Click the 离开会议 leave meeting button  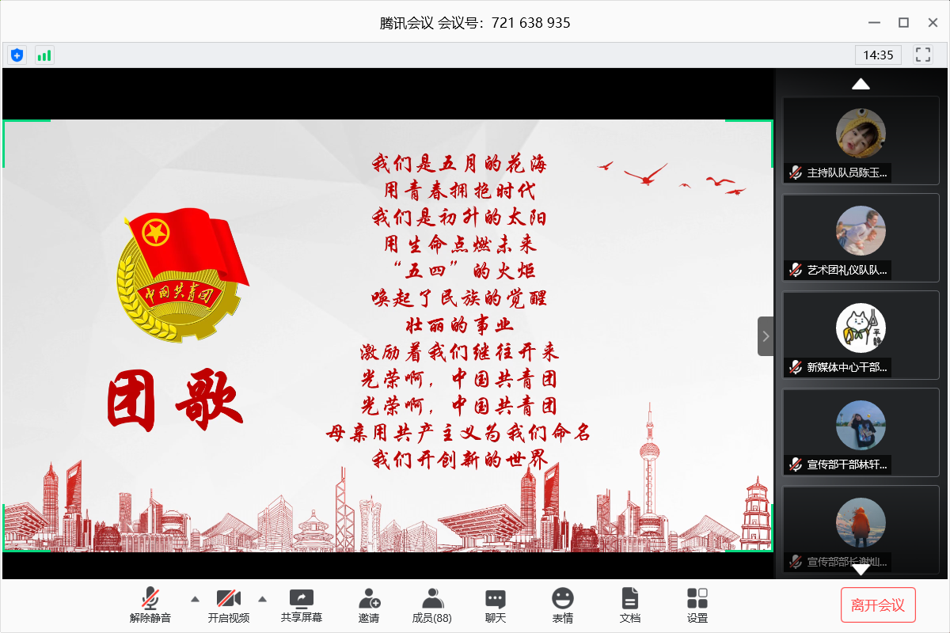pos(878,605)
